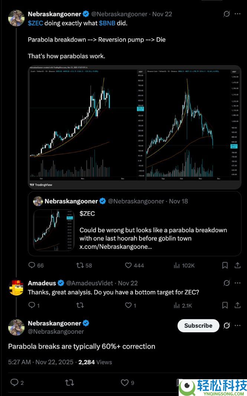Like the tweet with 444 likes
Image resolution: width=247 pixels, height=396 pixels.
(x=128, y=265)
